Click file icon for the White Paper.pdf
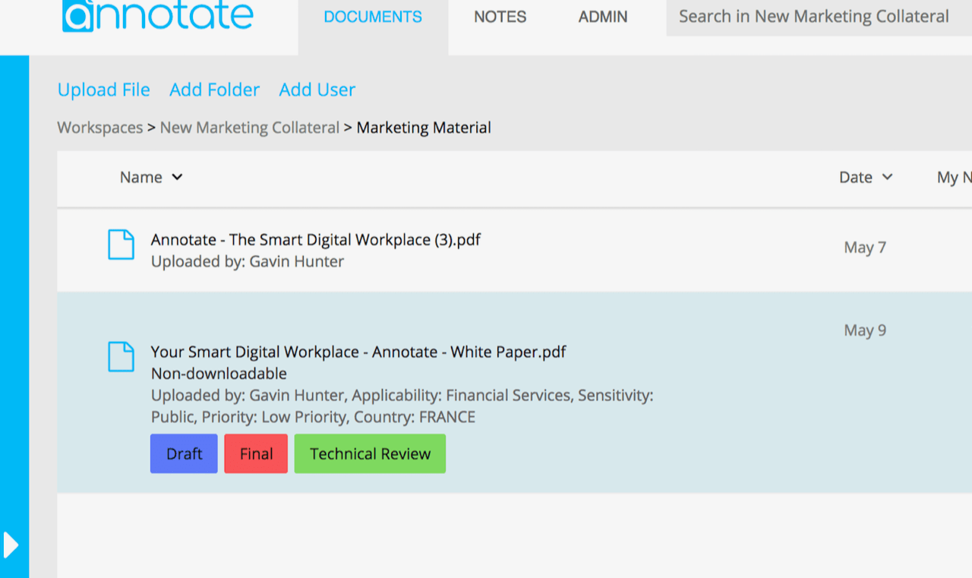Image resolution: width=972 pixels, height=578 pixels. [121, 356]
